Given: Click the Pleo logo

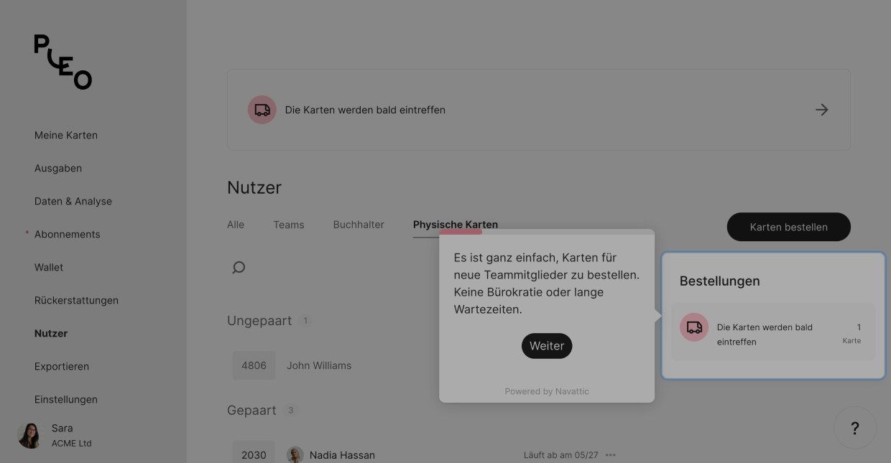Looking at the screenshot, I should pos(63,62).
